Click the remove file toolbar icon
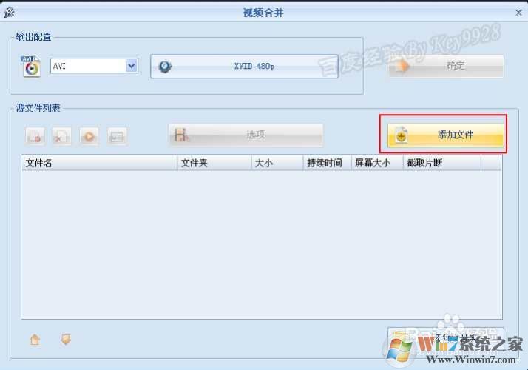Viewport: 528px width, 370px height. tap(35, 136)
